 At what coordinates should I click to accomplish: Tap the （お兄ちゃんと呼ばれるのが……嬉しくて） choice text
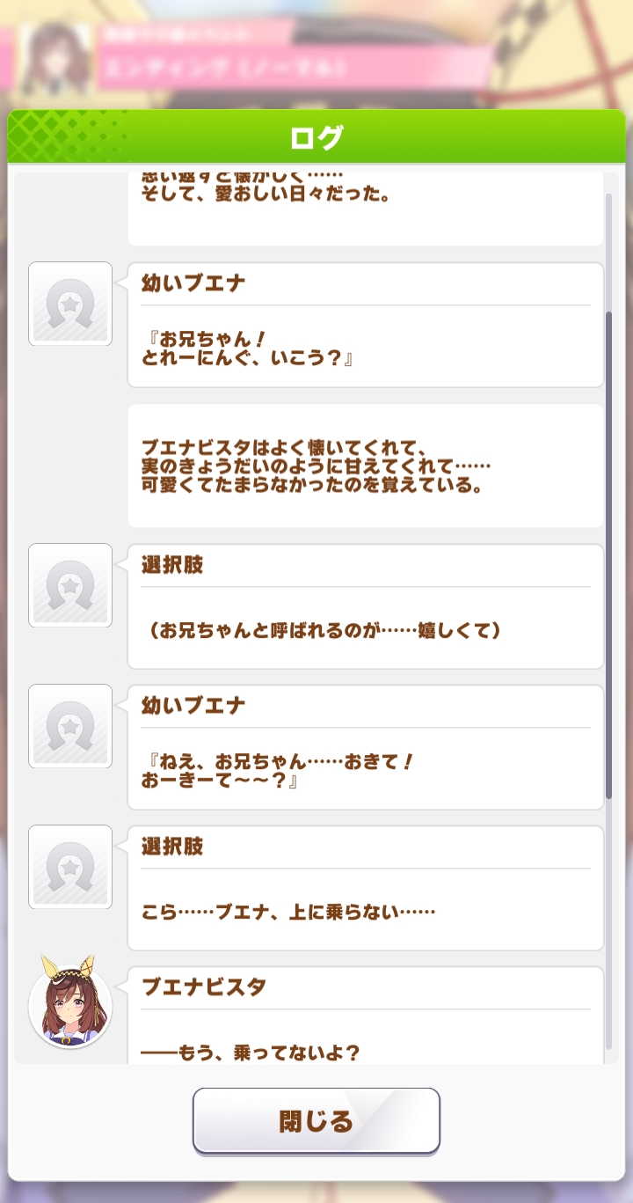321,630
